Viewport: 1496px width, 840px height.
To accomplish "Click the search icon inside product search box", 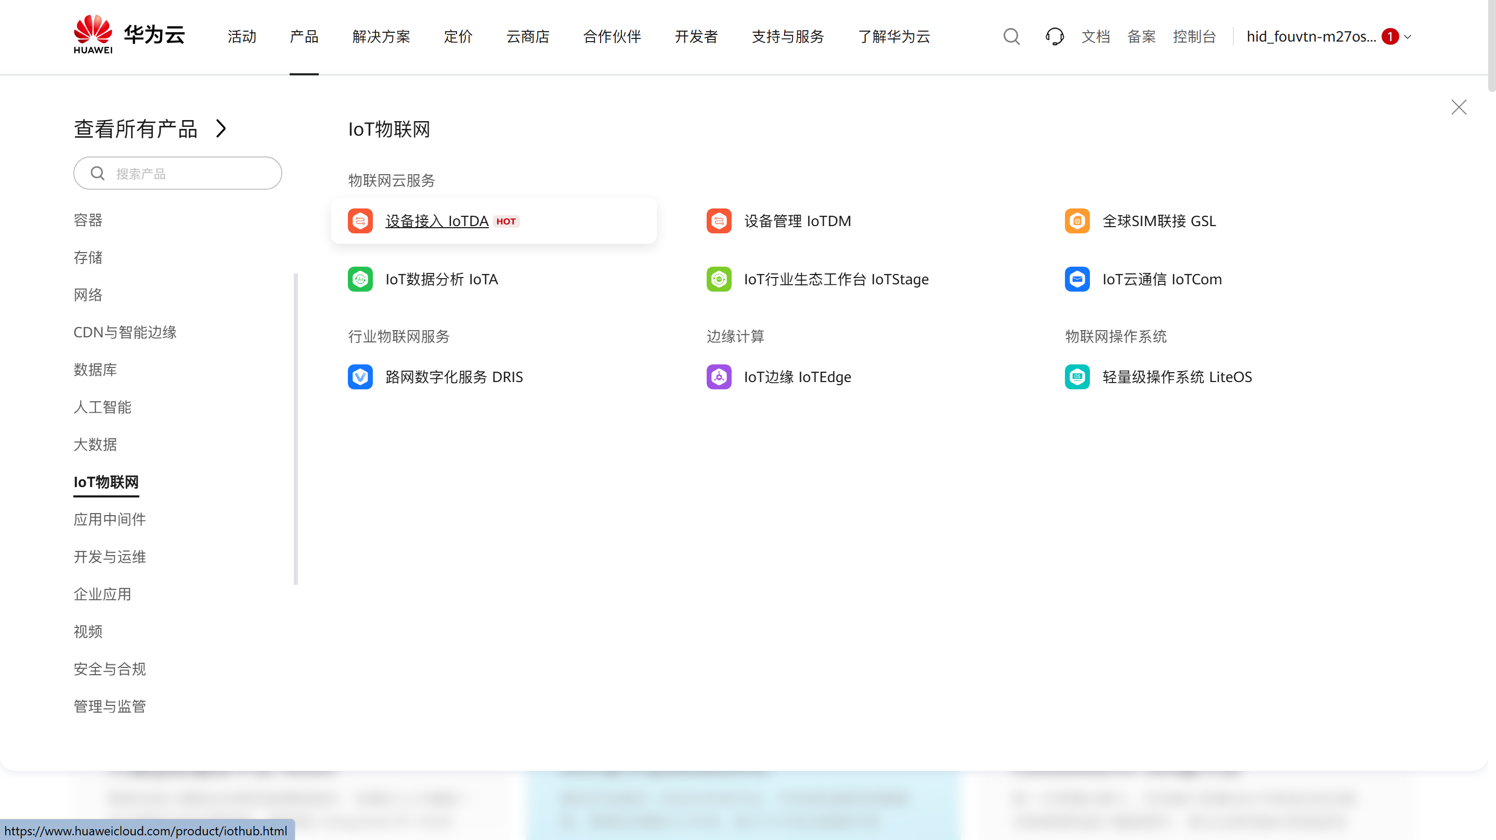I will coord(98,174).
